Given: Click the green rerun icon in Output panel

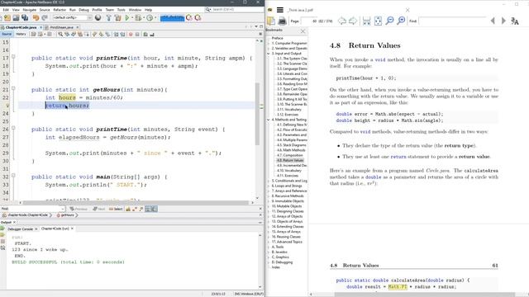Looking at the screenshot, I should [x=2, y=229].
